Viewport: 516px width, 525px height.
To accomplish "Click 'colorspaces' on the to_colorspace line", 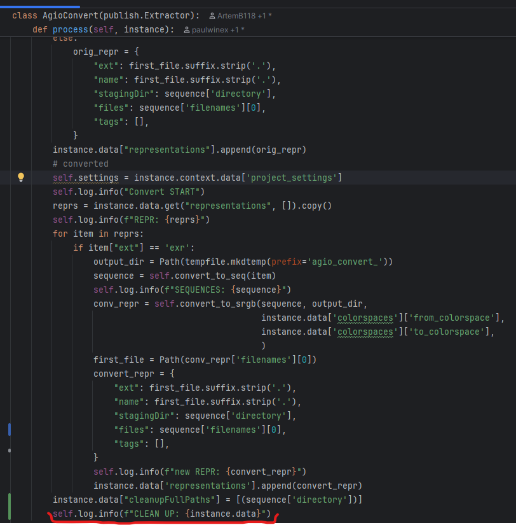I will coord(365,332).
